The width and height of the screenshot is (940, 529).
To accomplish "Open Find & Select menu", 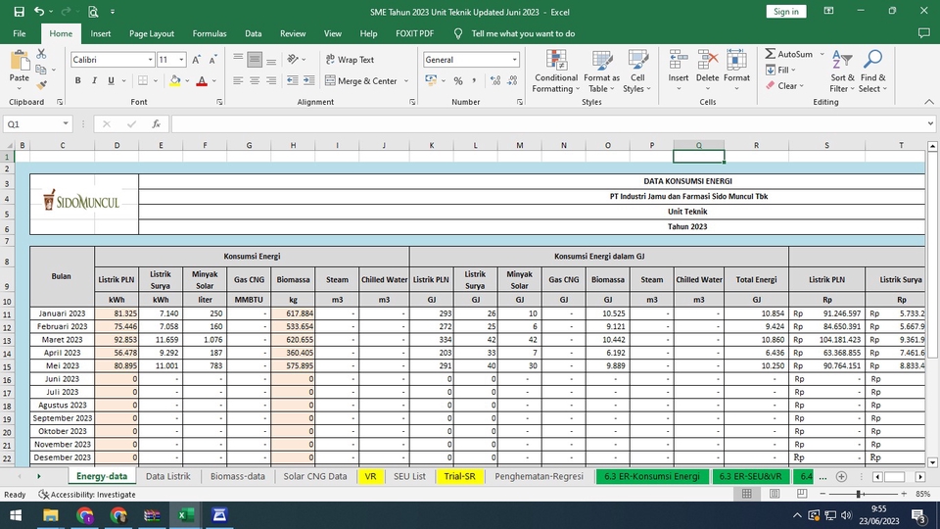I will coord(872,72).
